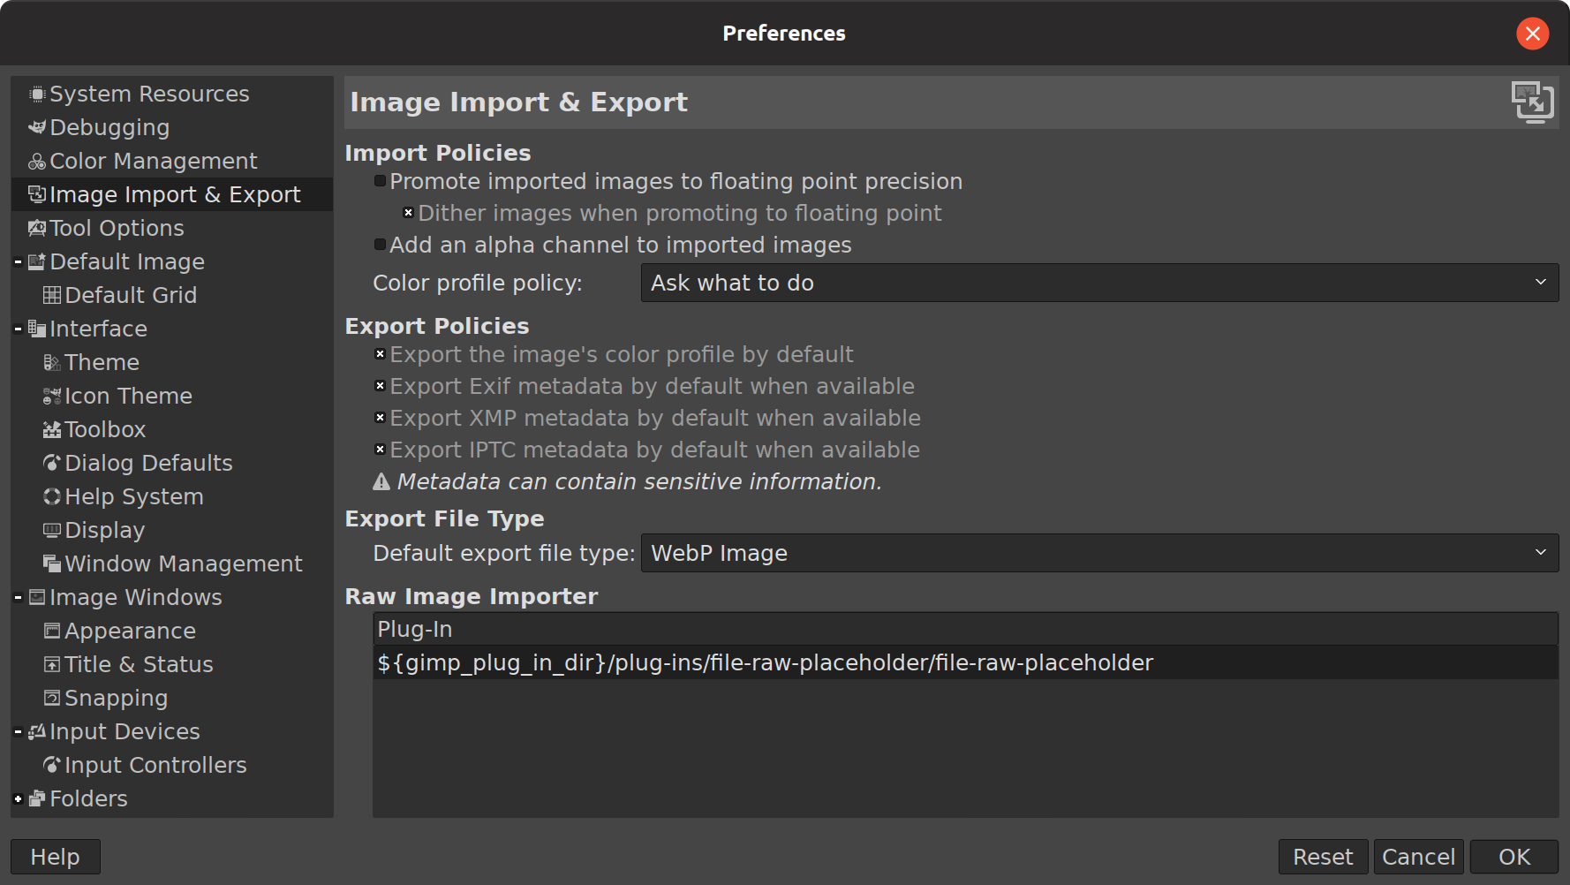Click the Tool Options icon
The image size is (1570, 885).
coord(37,228)
